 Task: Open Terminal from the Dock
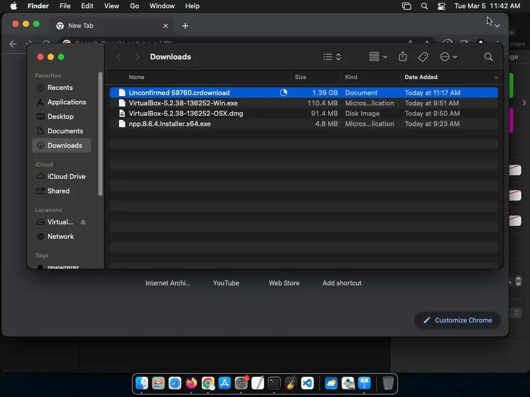click(274, 384)
